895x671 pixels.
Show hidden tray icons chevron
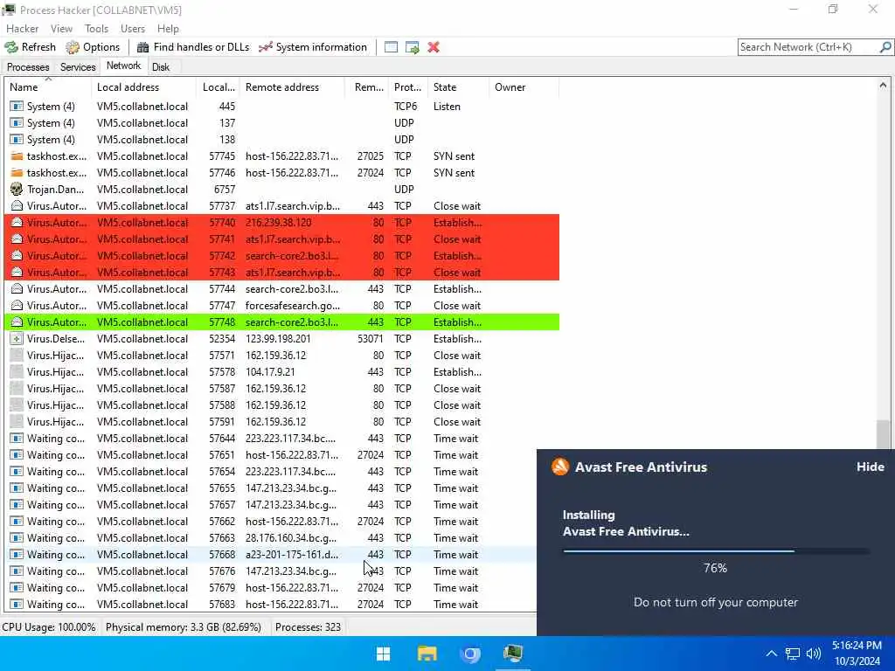pos(771,654)
